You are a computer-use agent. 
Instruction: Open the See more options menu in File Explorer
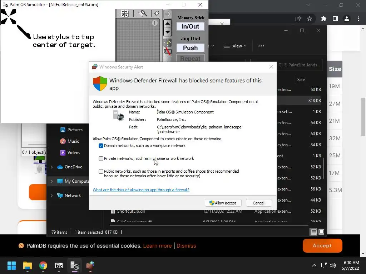[261, 46]
